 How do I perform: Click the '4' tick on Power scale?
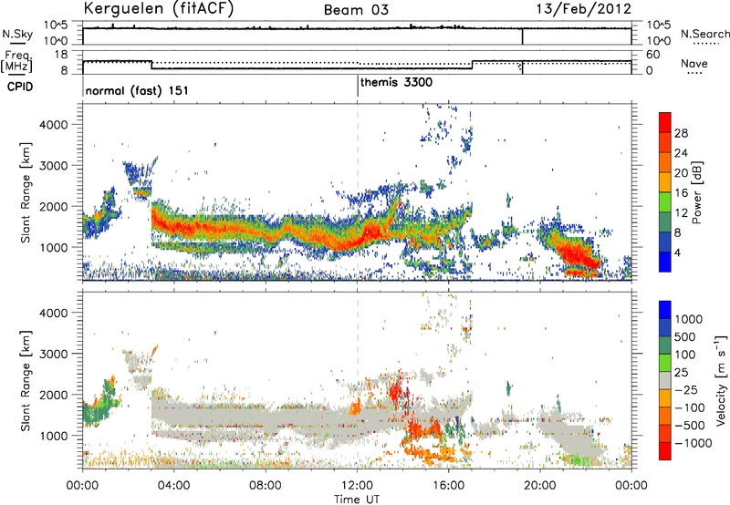coord(678,252)
